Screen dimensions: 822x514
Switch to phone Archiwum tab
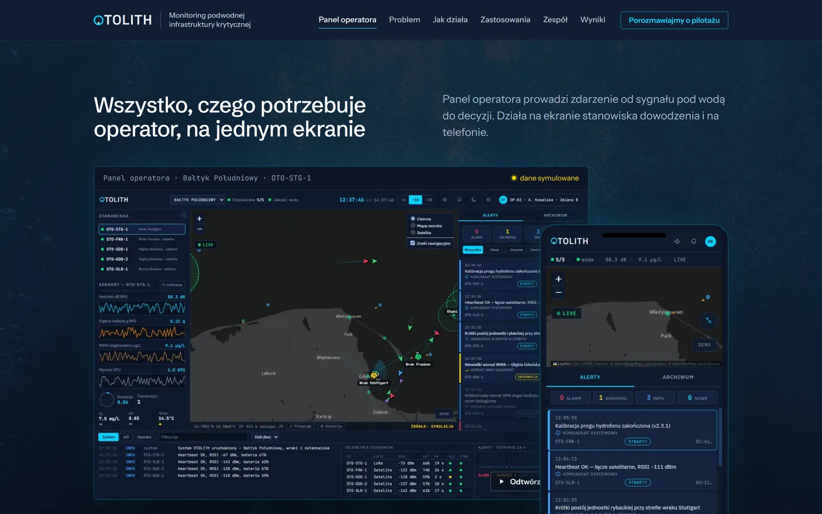click(678, 377)
